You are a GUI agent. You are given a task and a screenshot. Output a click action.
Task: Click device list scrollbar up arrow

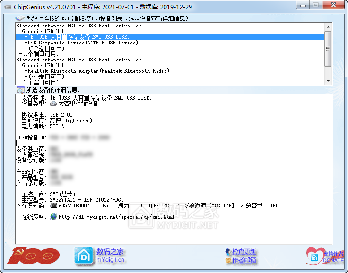[328, 27]
